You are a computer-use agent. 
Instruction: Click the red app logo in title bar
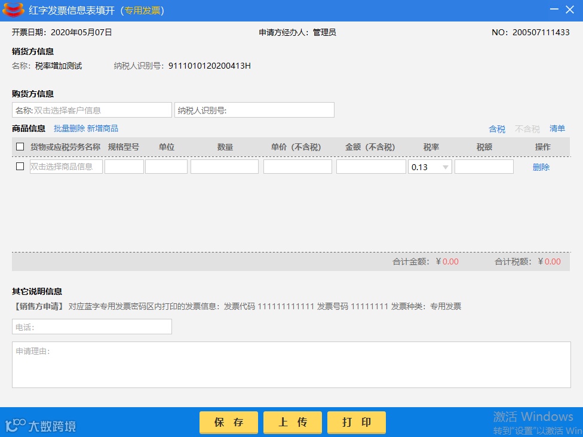pos(13,10)
